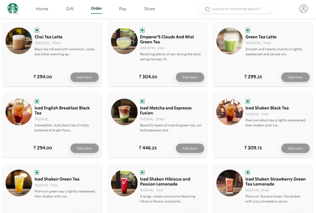Viewport: 316px width, 213px height.
Task: Navigate to the Store page
Action: tap(149, 9)
